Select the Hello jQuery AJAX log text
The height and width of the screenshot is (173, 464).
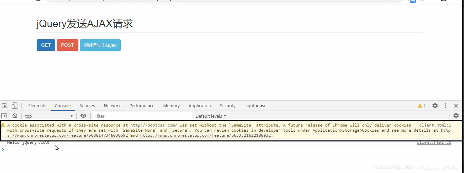point(28,142)
